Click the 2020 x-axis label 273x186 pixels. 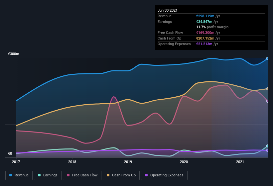184,162
